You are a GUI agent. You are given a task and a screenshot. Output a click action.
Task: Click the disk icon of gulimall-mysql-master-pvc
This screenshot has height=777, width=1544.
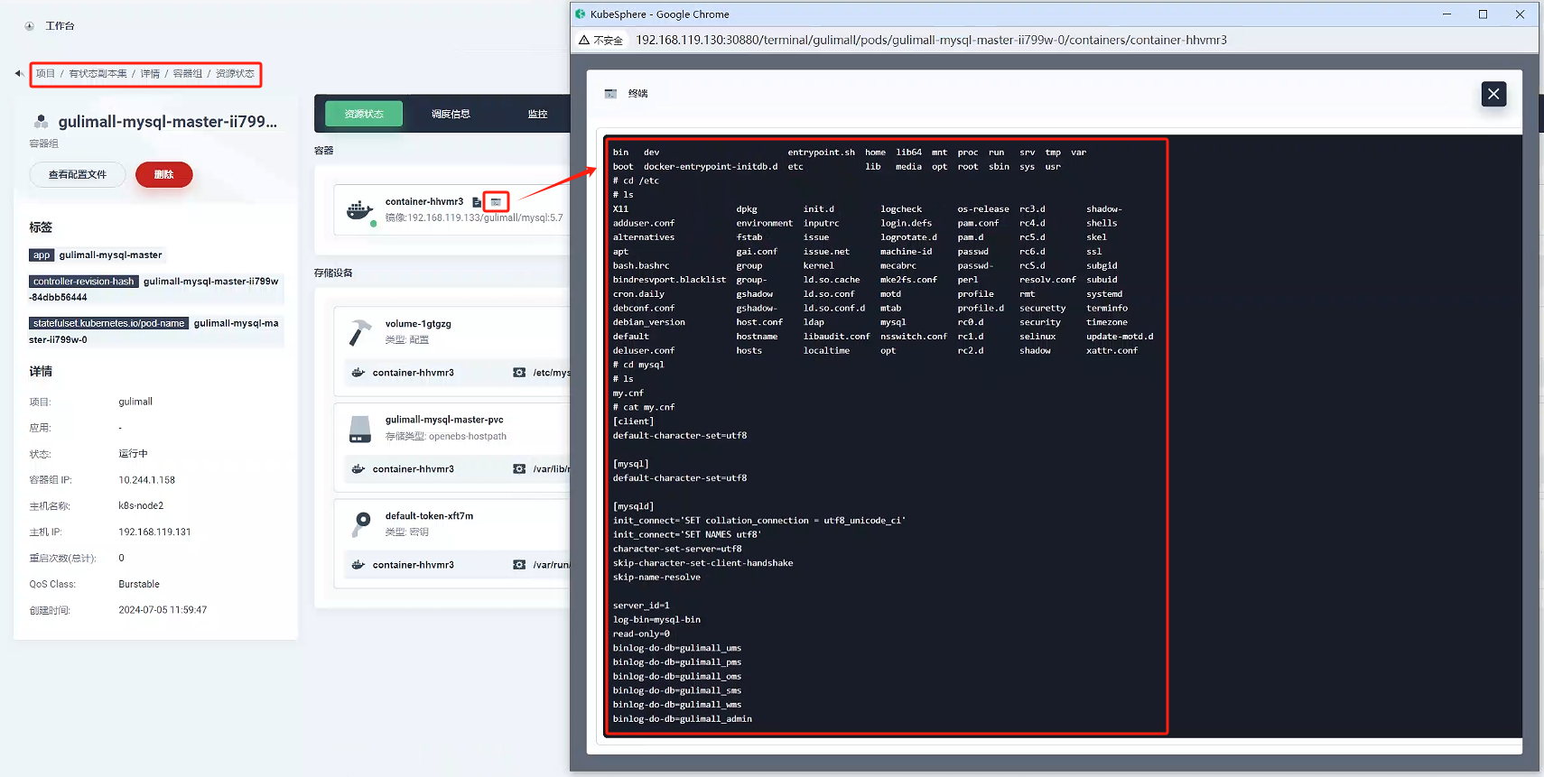point(360,429)
